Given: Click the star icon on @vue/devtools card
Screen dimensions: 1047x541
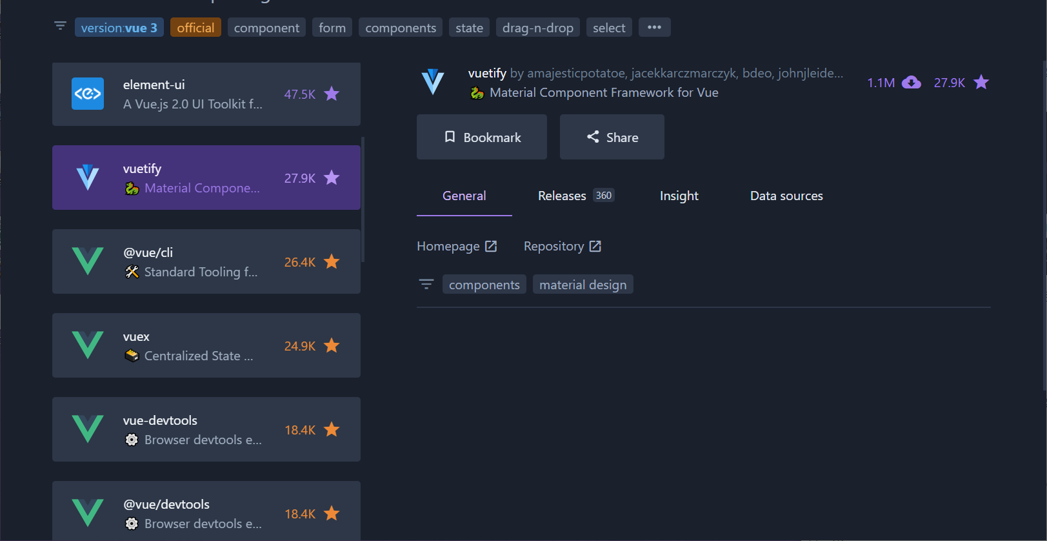Looking at the screenshot, I should tap(332, 513).
